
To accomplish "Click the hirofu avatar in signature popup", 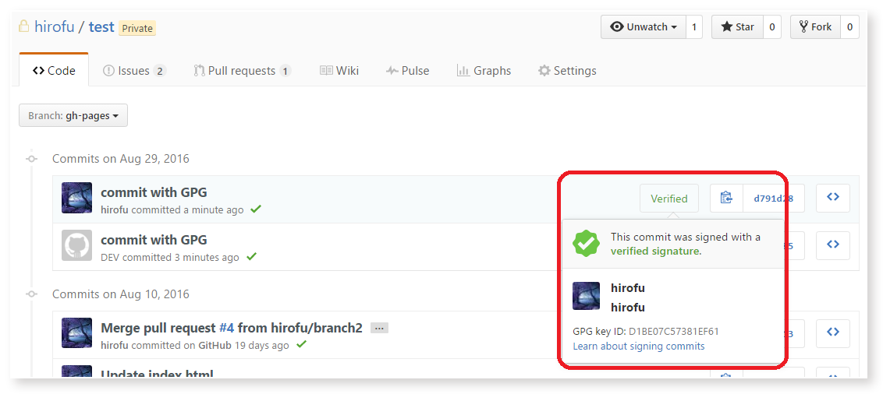I will coord(587,296).
